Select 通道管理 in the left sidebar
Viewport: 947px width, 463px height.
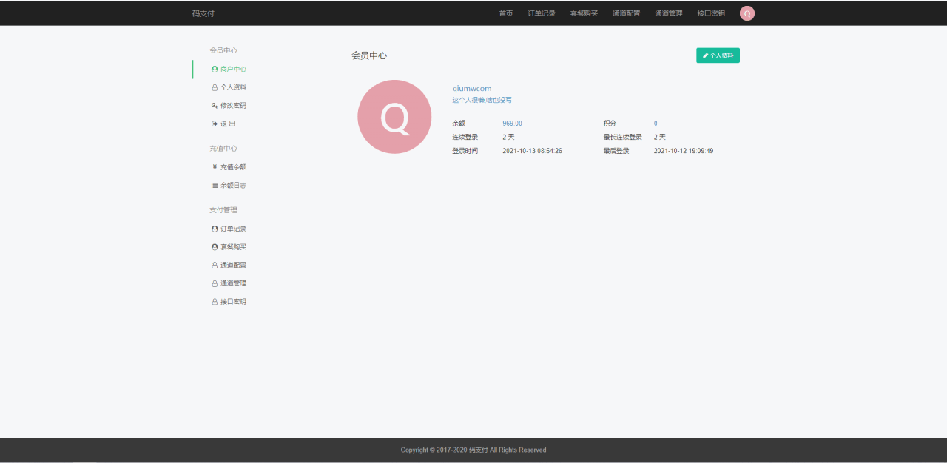click(233, 284)
